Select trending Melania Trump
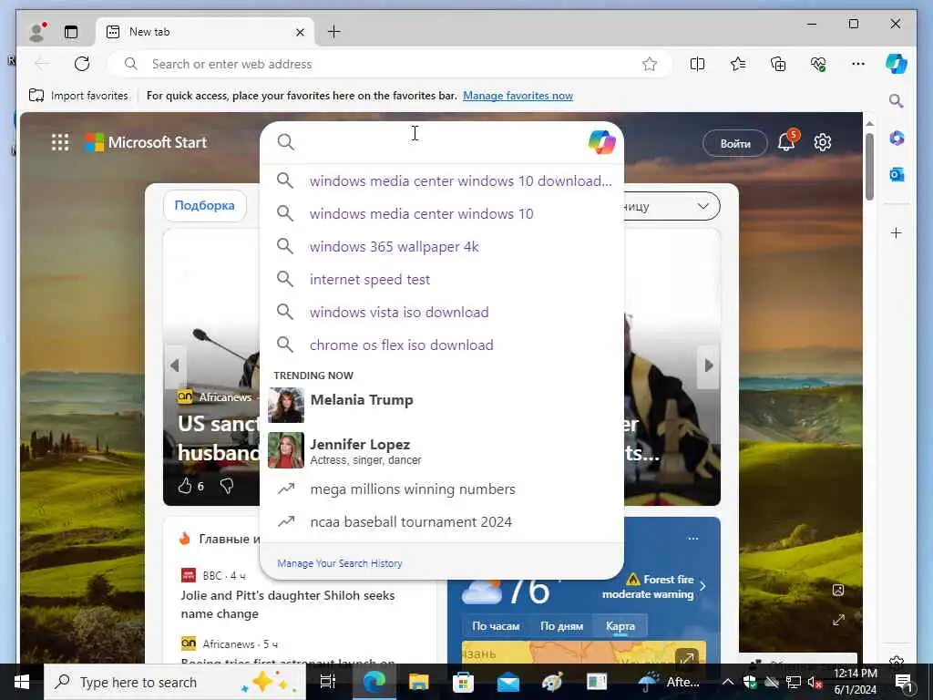The image size is (933, 700). pos(442,405)
